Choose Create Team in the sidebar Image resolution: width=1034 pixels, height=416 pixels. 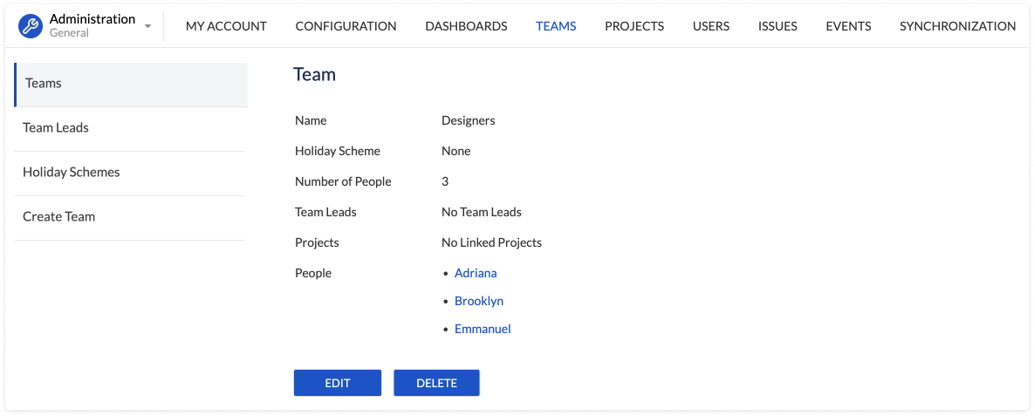pyautogui.click(x=131, y=217)
